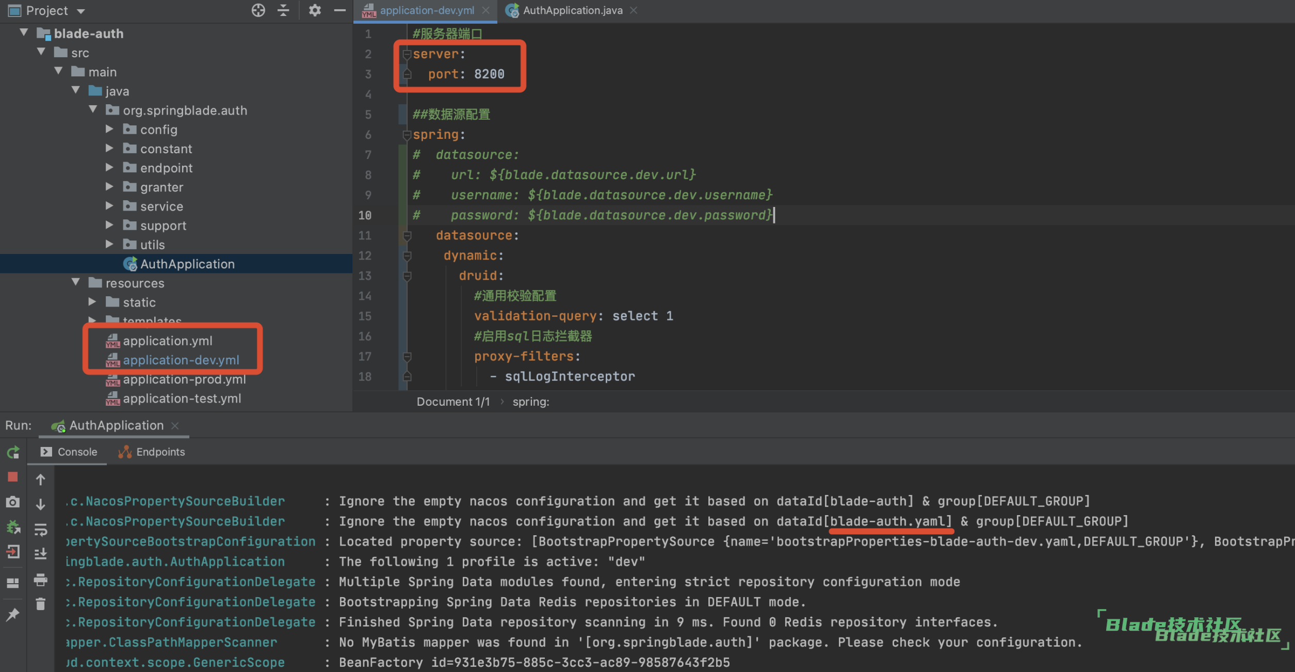This screenshot has width=1295, height=672.
Task: Expand the config package
Action: pos(109,129)
